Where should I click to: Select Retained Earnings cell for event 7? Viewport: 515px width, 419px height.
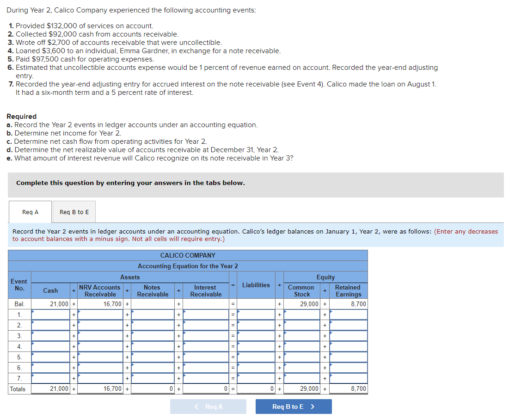(x=349, y=378)
